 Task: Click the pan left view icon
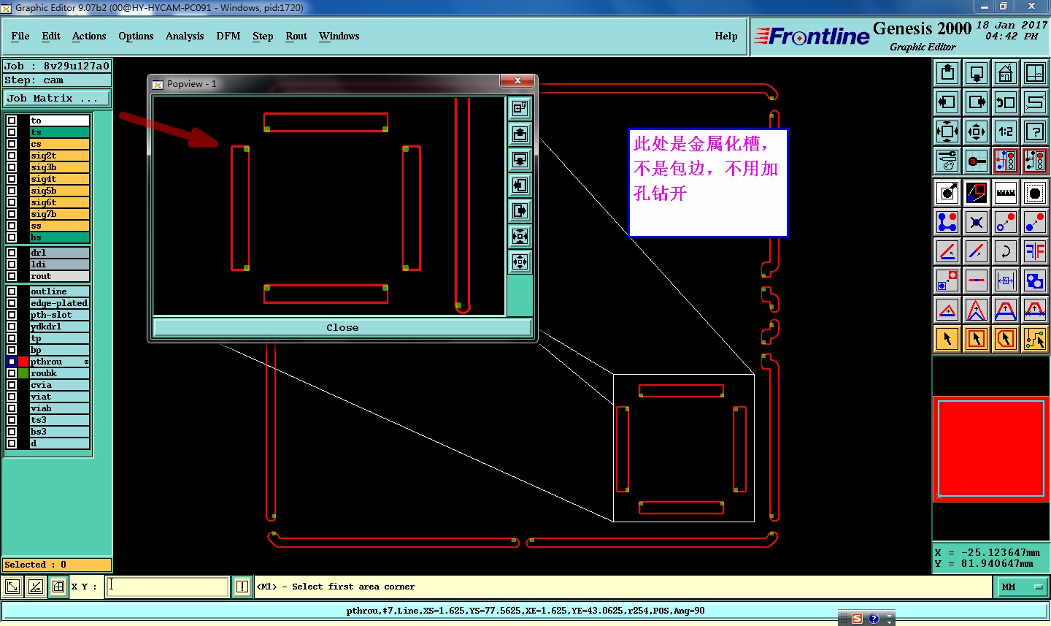[947, 102]
